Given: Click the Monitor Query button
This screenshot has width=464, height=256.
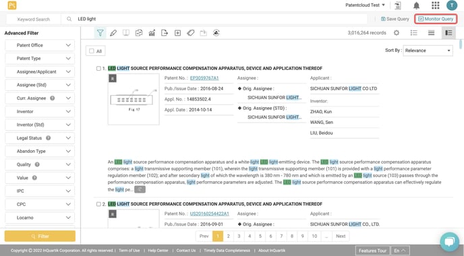Looking at the screenshot, I should pos(436,19).
